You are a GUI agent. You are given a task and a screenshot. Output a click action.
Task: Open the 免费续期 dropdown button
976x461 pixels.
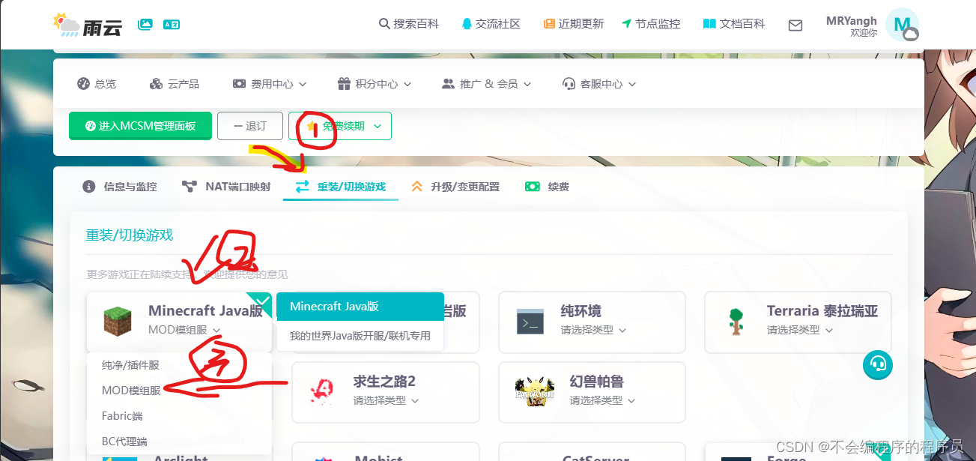tap(340, 126)
